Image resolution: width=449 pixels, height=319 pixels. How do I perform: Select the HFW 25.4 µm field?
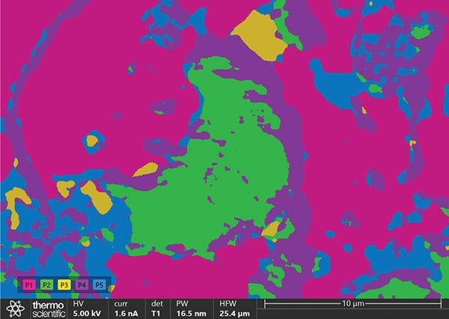pos(235,309)
